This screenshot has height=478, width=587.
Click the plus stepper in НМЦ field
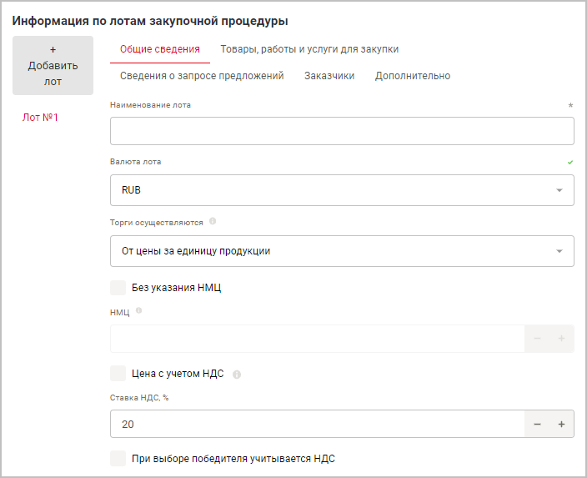point(561,339)
